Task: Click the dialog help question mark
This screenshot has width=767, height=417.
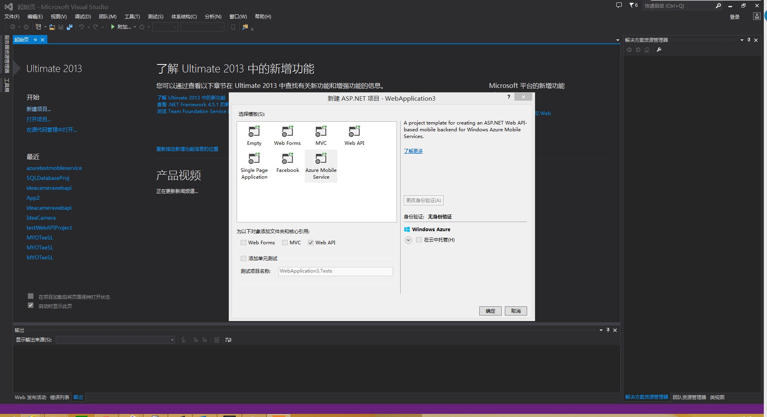Action: point(509,97)
